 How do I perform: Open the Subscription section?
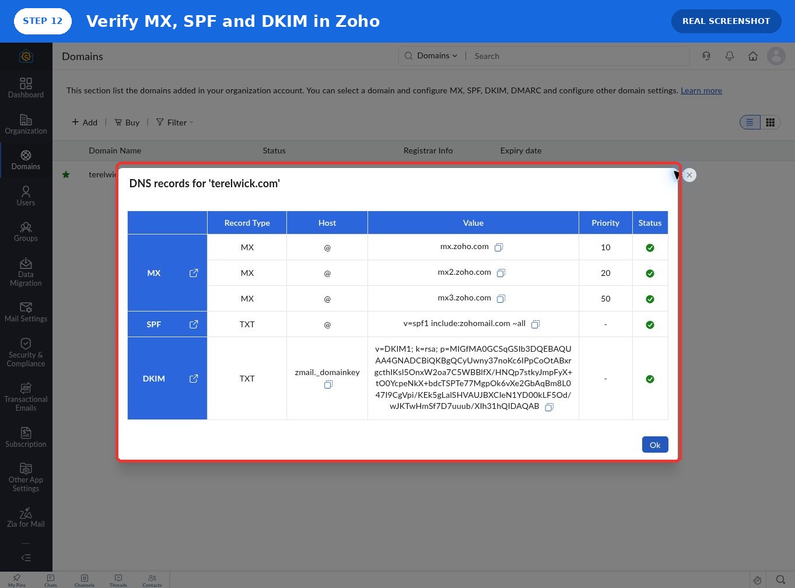click(26, 437)
